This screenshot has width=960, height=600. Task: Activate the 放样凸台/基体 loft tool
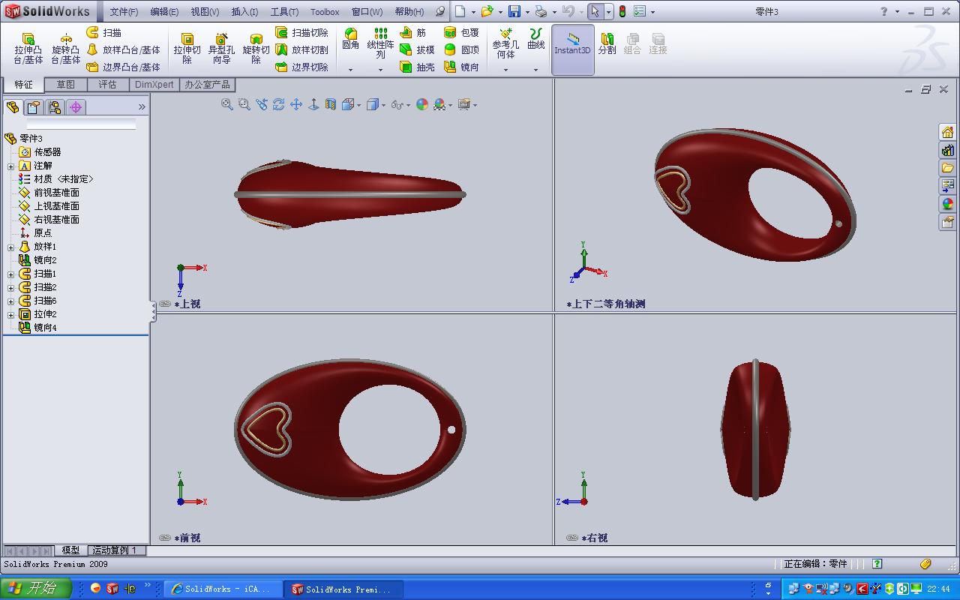[124, 49]
